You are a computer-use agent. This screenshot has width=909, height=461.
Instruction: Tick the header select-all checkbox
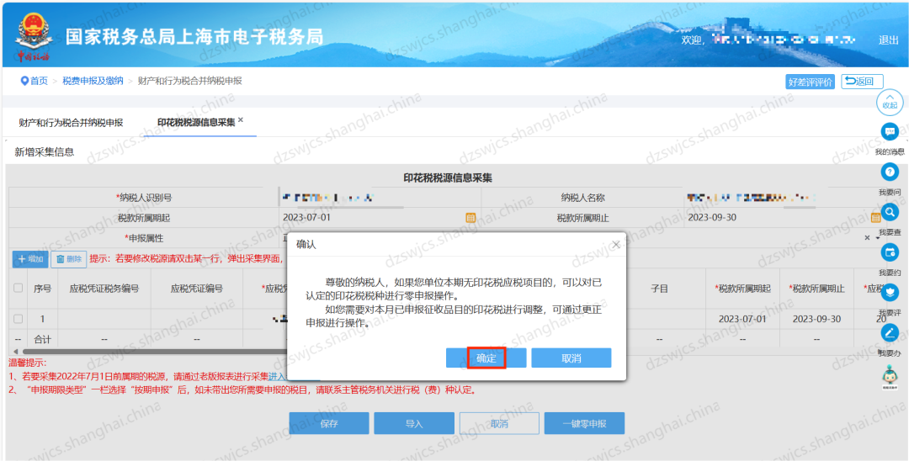pos(18,288)
